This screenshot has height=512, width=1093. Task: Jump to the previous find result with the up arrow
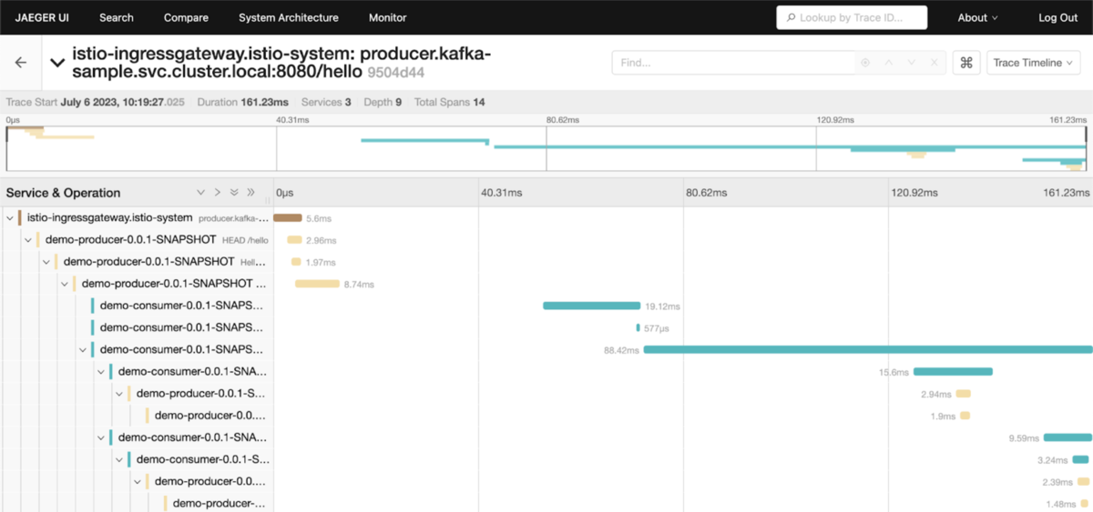click(x=889, y=63)
